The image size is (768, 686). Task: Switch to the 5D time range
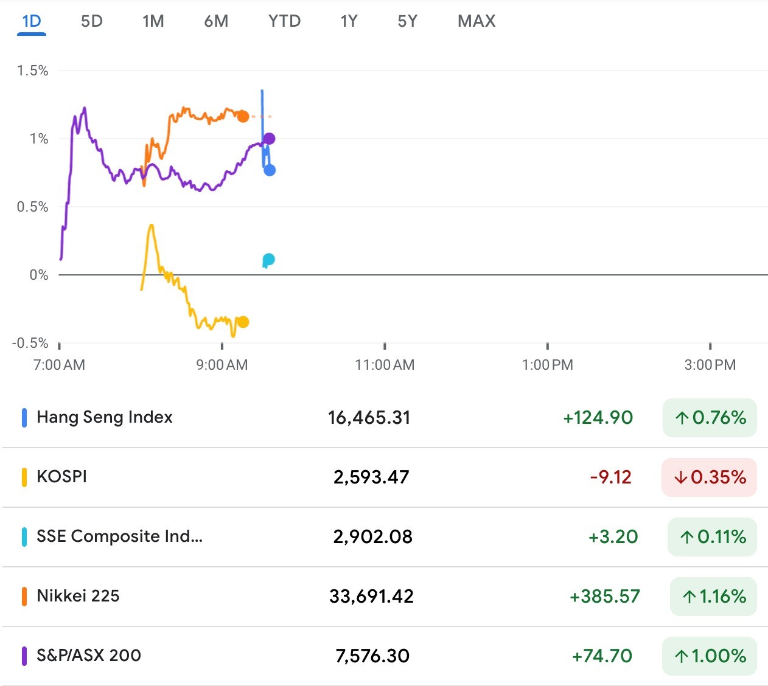[91, 21]
